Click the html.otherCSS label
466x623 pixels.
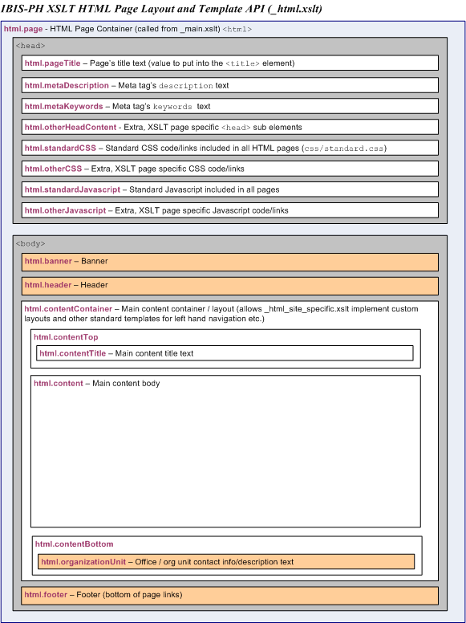[x=53, y=169]
